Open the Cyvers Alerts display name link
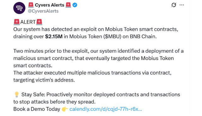Screen dimensions: 202x116 point(50,5)
